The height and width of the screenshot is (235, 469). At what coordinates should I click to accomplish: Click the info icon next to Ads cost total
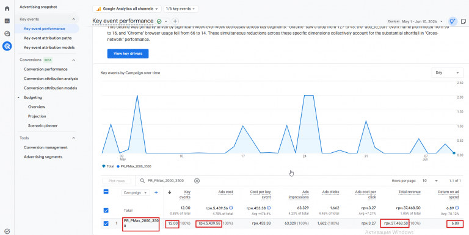(x=231, y=208)
